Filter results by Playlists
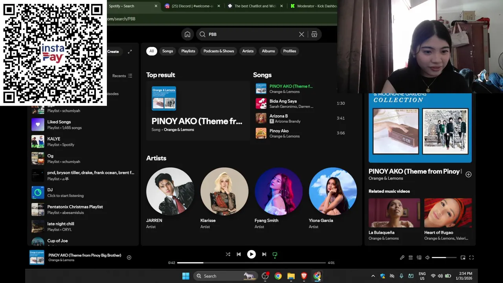 188,51
